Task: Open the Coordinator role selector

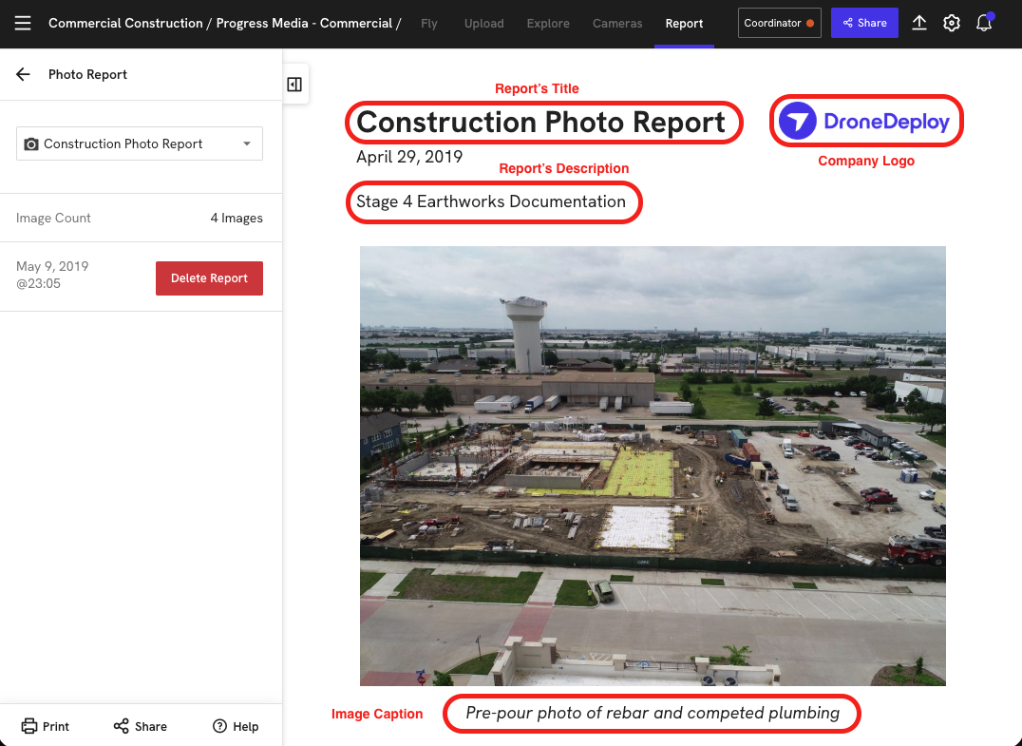Action: 778,23
